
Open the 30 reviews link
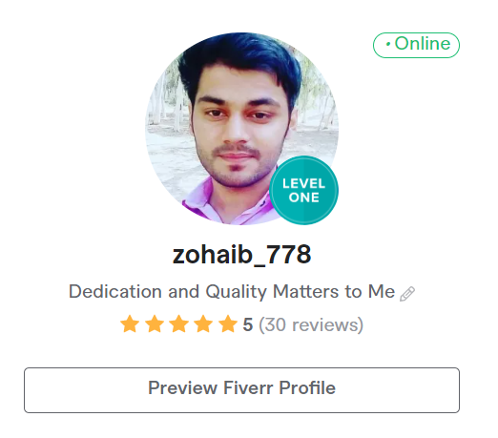click(311, 324)
